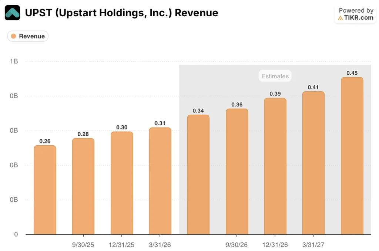Select the 0.34 estimate bar
Image resolution: width=379 pixels, height=251 pixels.
(198, 174)
